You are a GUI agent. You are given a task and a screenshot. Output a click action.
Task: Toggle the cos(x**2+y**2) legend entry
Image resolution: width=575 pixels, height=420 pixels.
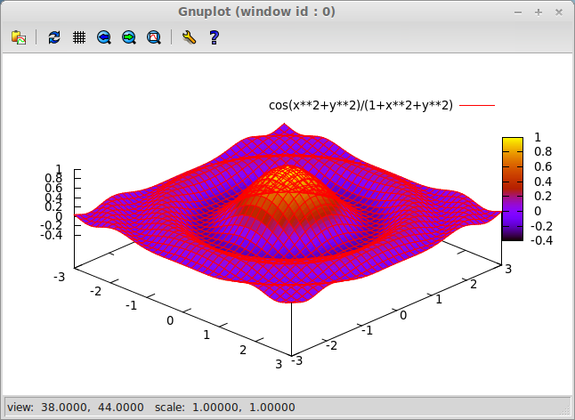click(360, 105)
